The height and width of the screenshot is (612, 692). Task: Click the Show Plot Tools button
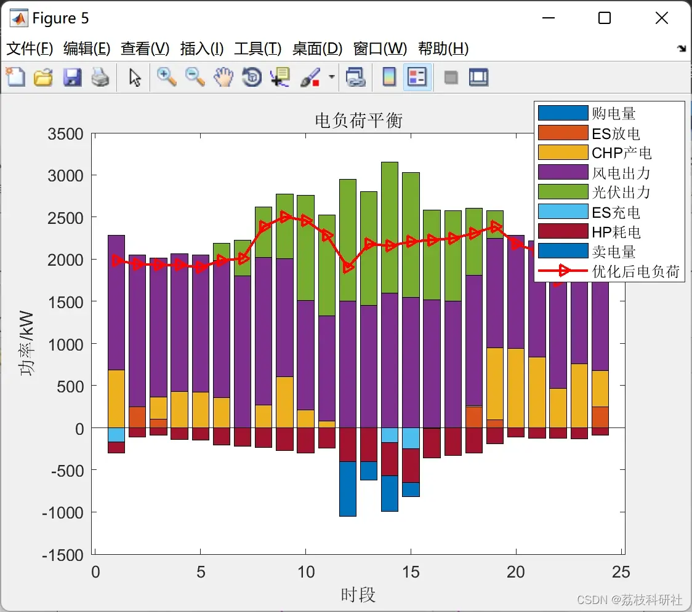[x=479, y=77]
